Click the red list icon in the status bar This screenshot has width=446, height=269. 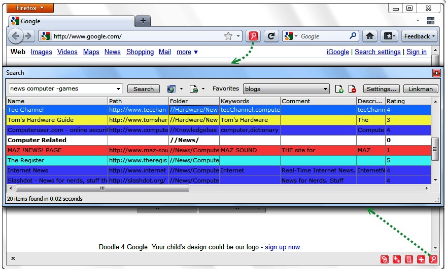(x=409, y=259)
